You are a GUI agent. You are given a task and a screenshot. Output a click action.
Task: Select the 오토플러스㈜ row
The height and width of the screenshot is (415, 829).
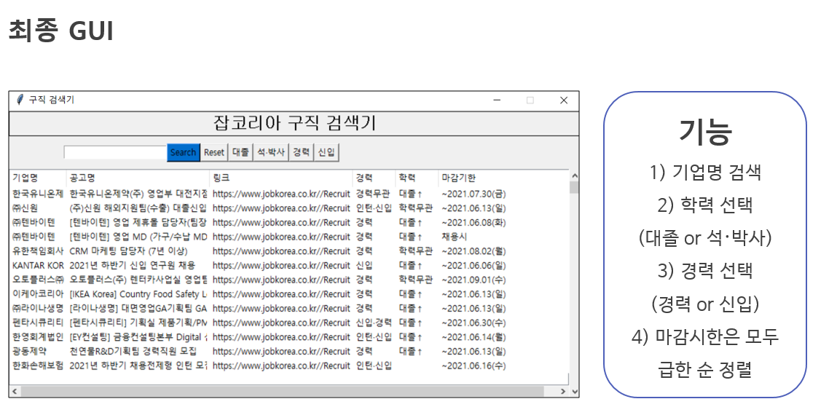[x=288, y=280]
